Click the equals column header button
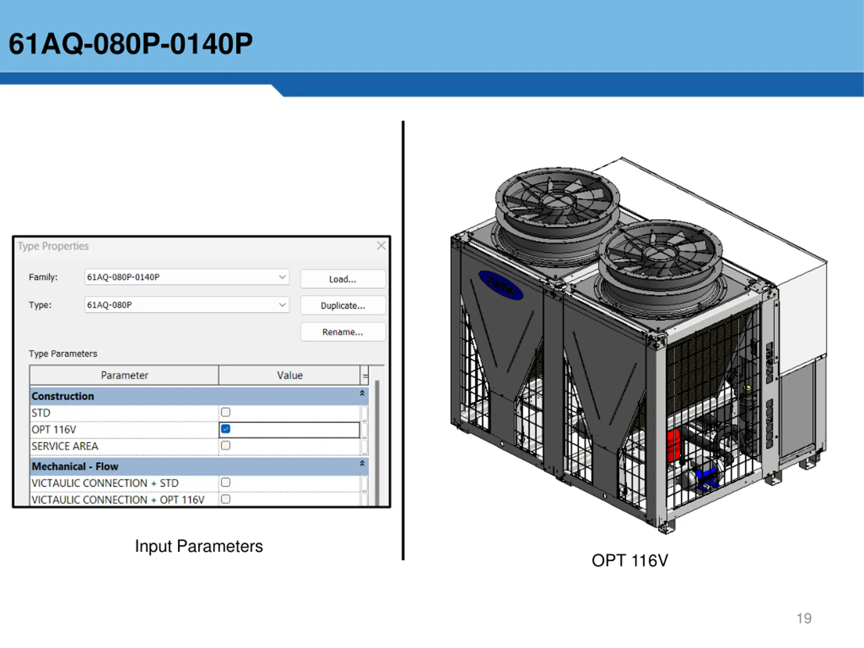The width and height of the screenshot is (864, 648). 364,375
